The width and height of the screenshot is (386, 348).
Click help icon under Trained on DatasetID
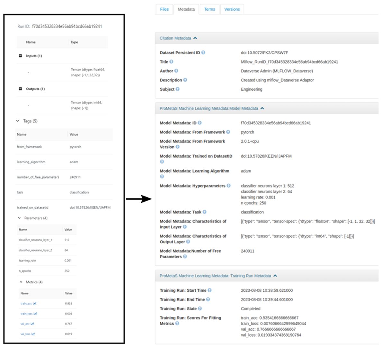(x=162, y=162)
